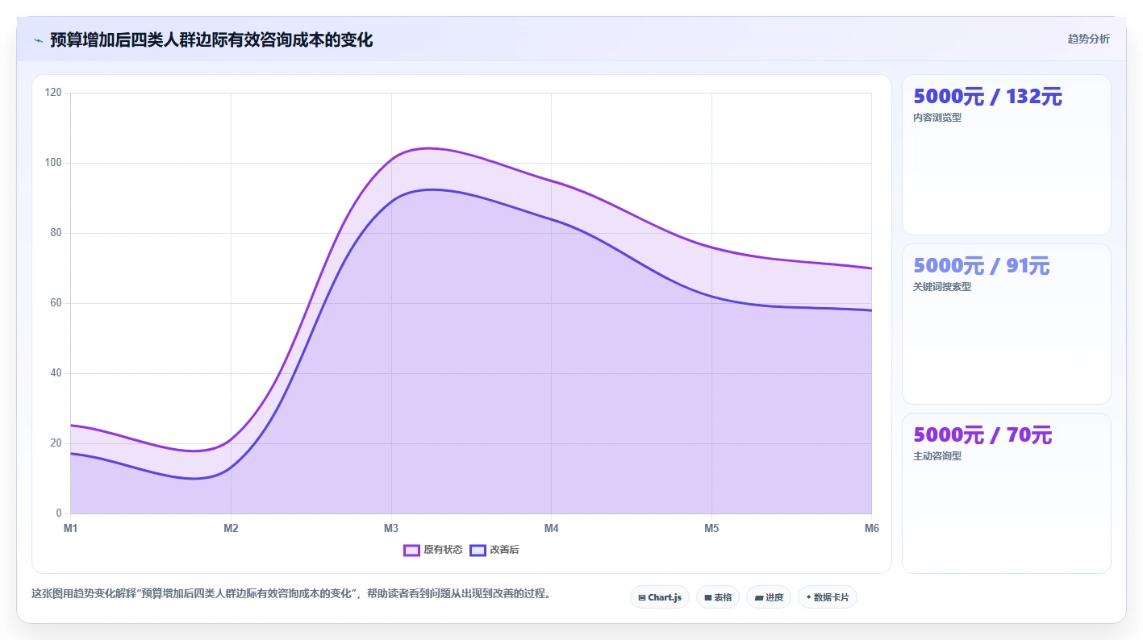This screenshot has width=1143, height=640.
Task: Open the 关键词搜索型 data card
Action: [1006, 324]
